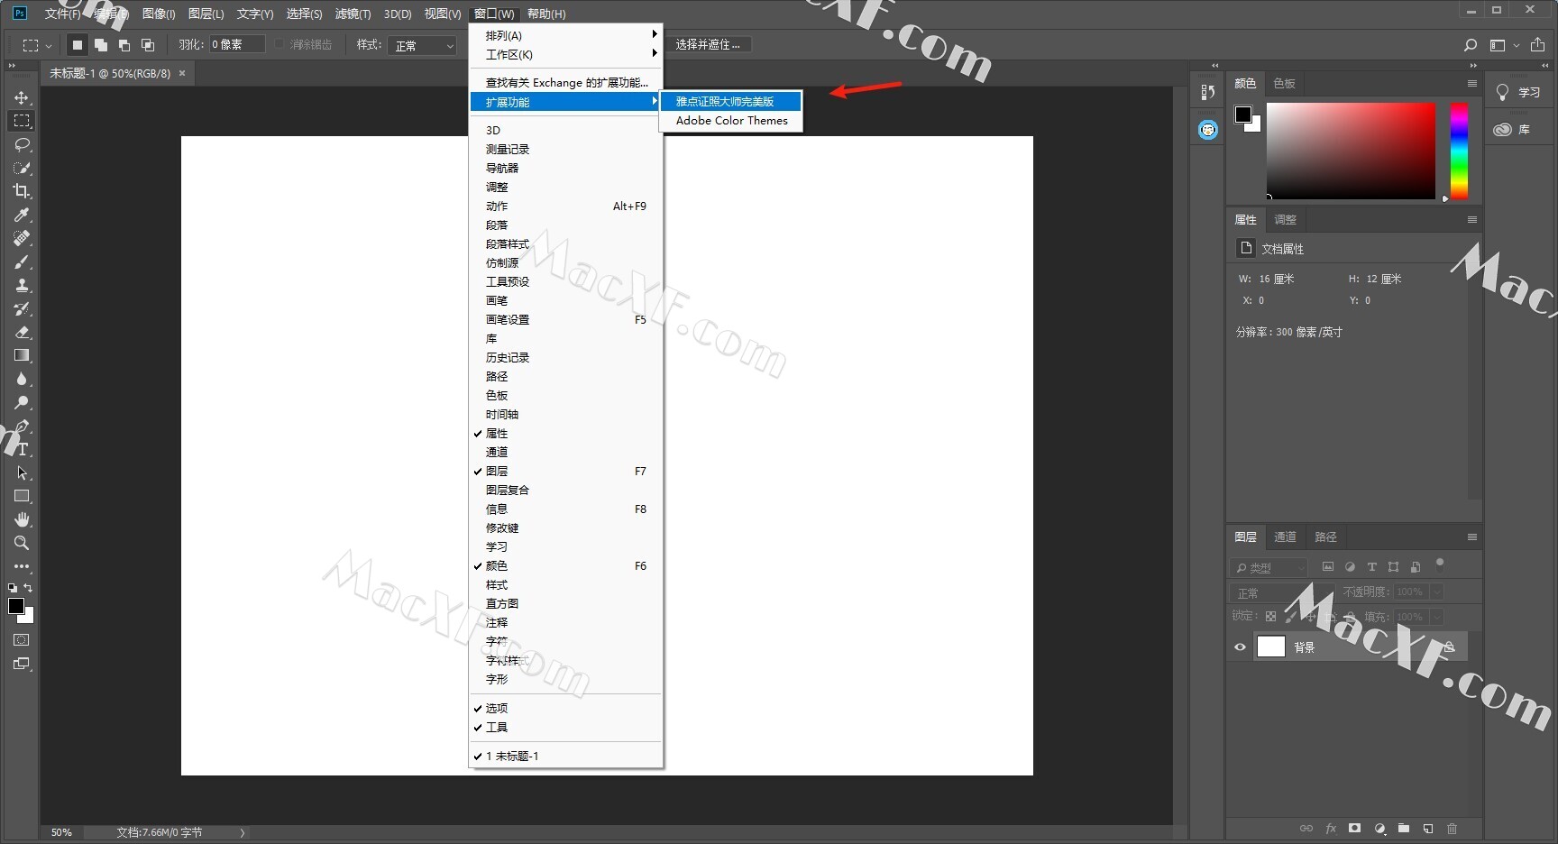Open the workspace switcher dropdown
The image size is (1558, 844).
click(1505, 45)
